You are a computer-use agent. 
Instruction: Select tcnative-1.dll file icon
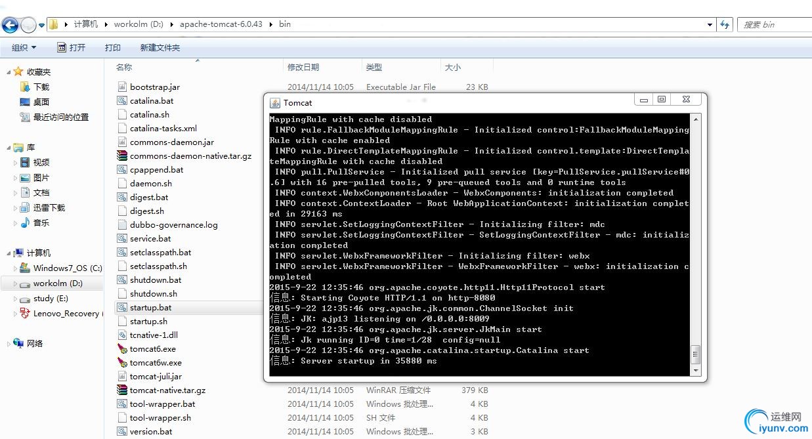coord(122,335)
